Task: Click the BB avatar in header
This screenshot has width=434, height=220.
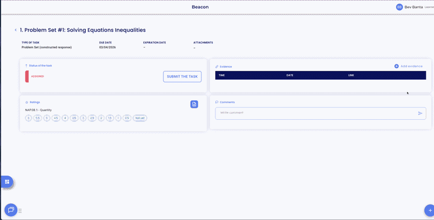Action: tap(399, 7)
